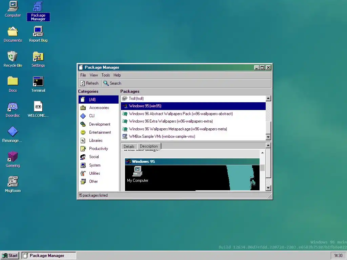The height and width of the screenshot is (260, 347).
Task: Open the View menu
Action: (94, 75)
